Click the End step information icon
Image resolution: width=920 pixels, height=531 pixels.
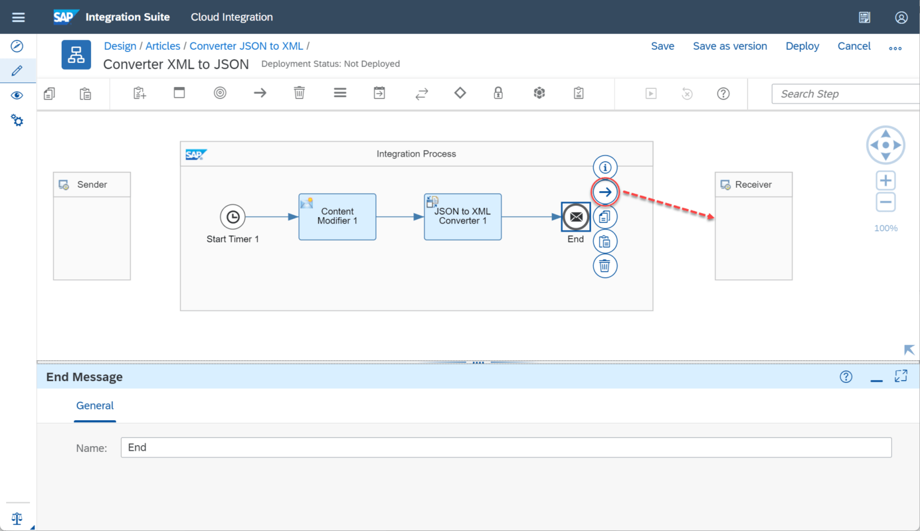click(x=605, y=167)
